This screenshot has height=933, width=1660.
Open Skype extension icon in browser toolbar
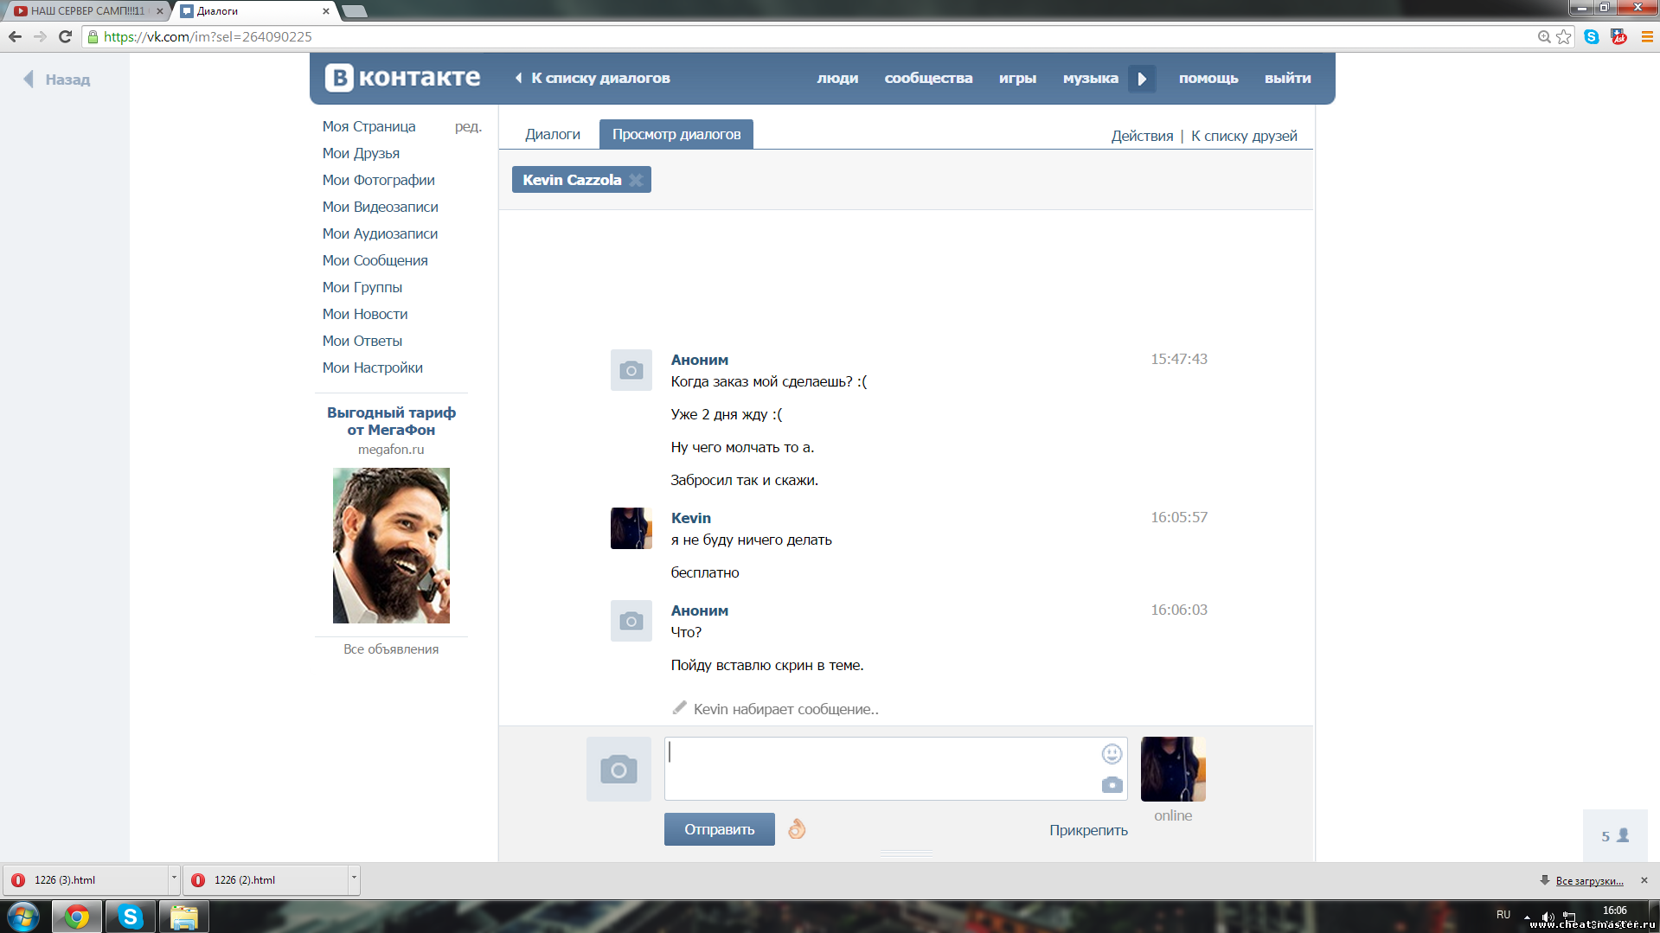(x=1591, y=36)
